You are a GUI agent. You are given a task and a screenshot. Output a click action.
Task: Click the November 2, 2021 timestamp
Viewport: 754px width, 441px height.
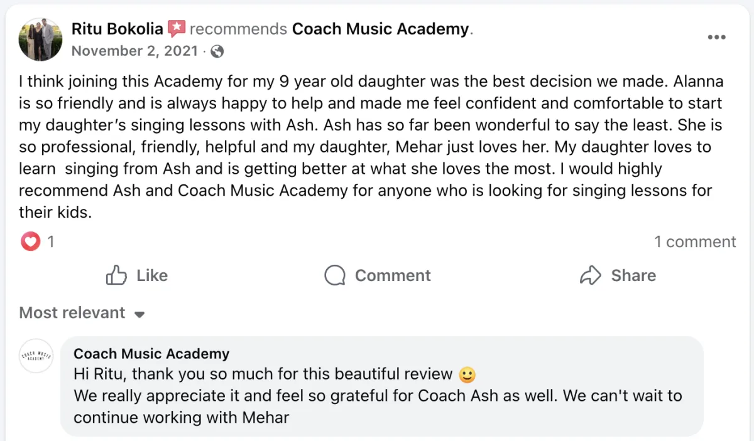point(134,51)
